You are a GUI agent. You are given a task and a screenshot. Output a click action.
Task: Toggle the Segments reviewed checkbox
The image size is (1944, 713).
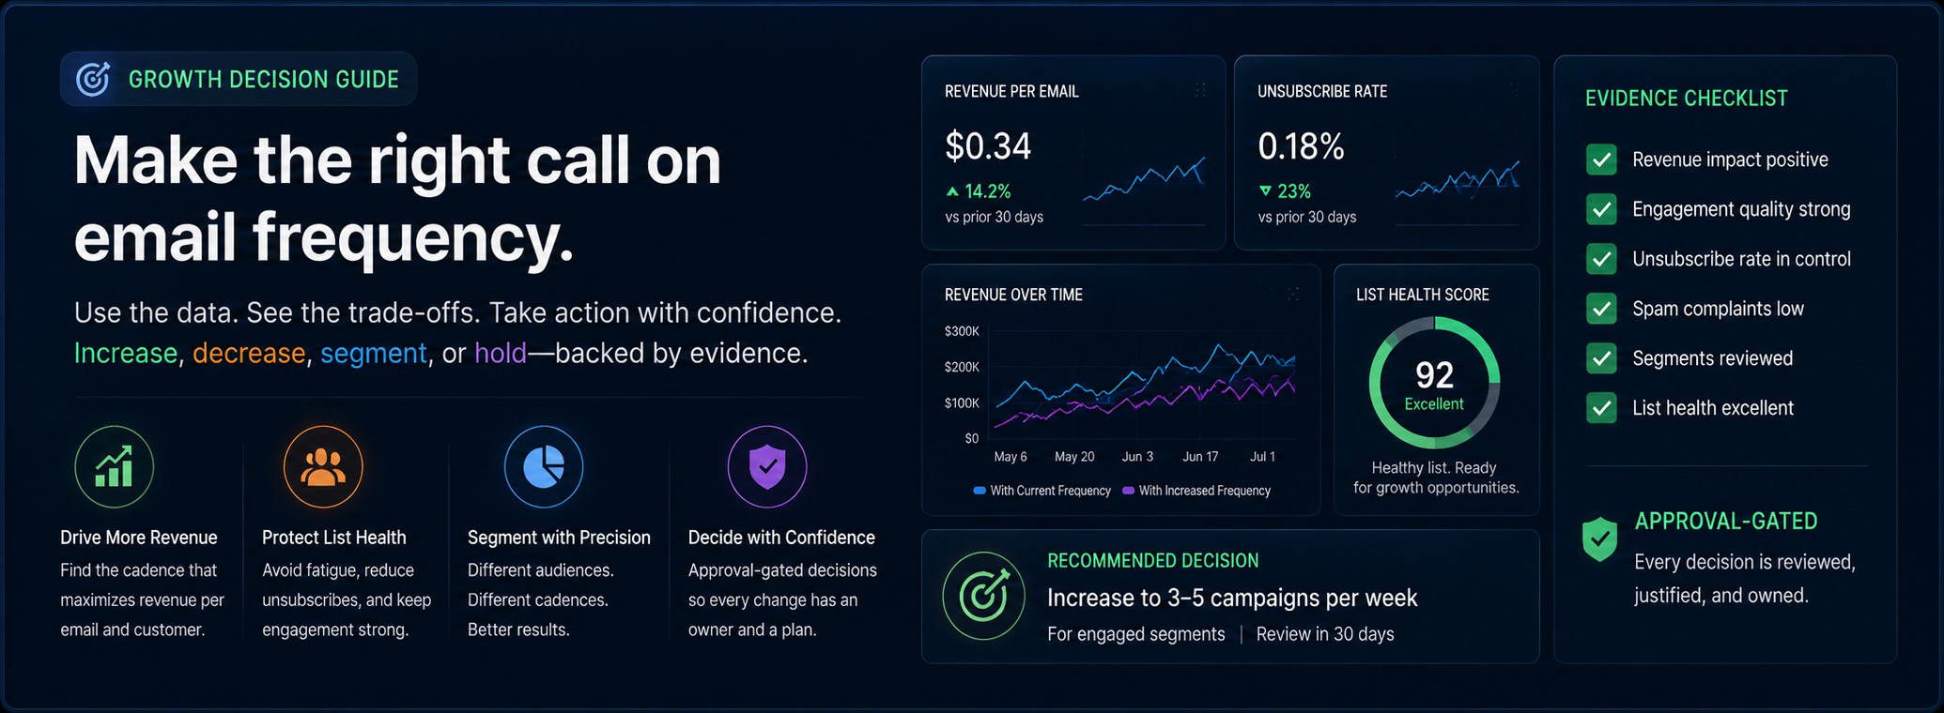(1601, 358)
